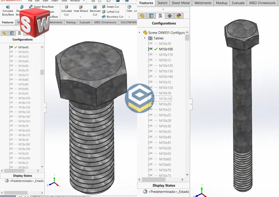Expand the Tables folder
The width and height of the screenshot is (279, 197).
(145, 38)
